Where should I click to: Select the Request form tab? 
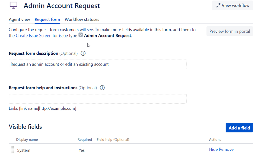coord(47,19)
